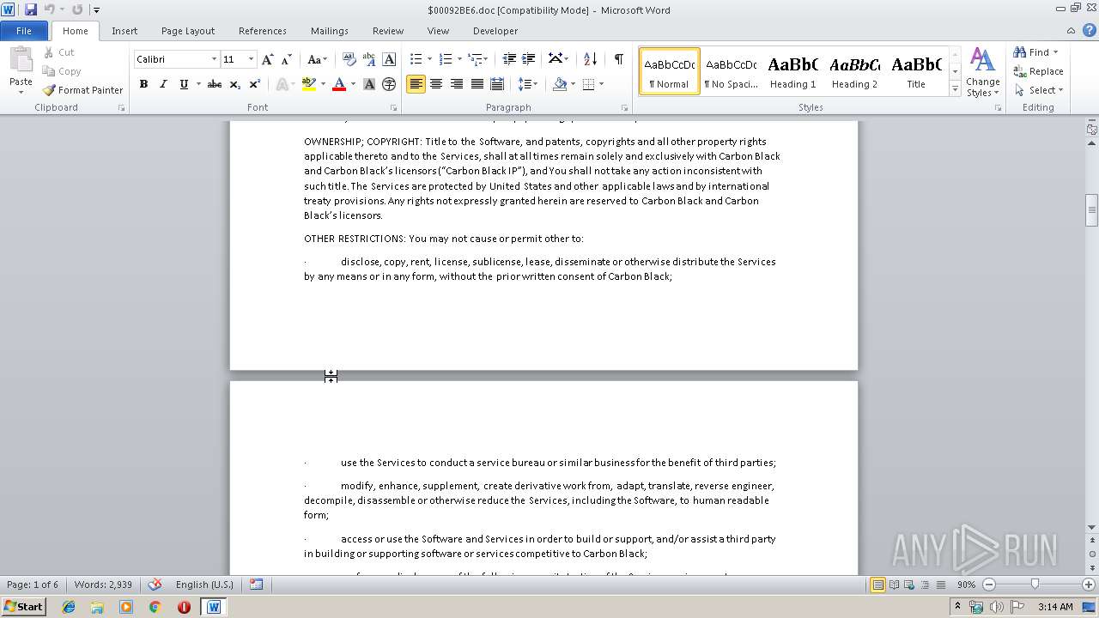1099x618 pixels.
Task: Switch to the Page Layout tab
Action: (188, 31)
